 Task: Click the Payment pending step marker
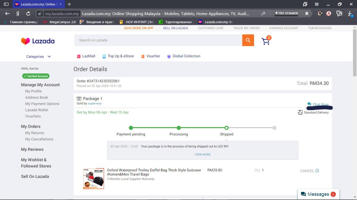click(131, 128)
